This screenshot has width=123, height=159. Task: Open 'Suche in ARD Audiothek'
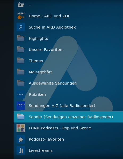click(68, 27)
